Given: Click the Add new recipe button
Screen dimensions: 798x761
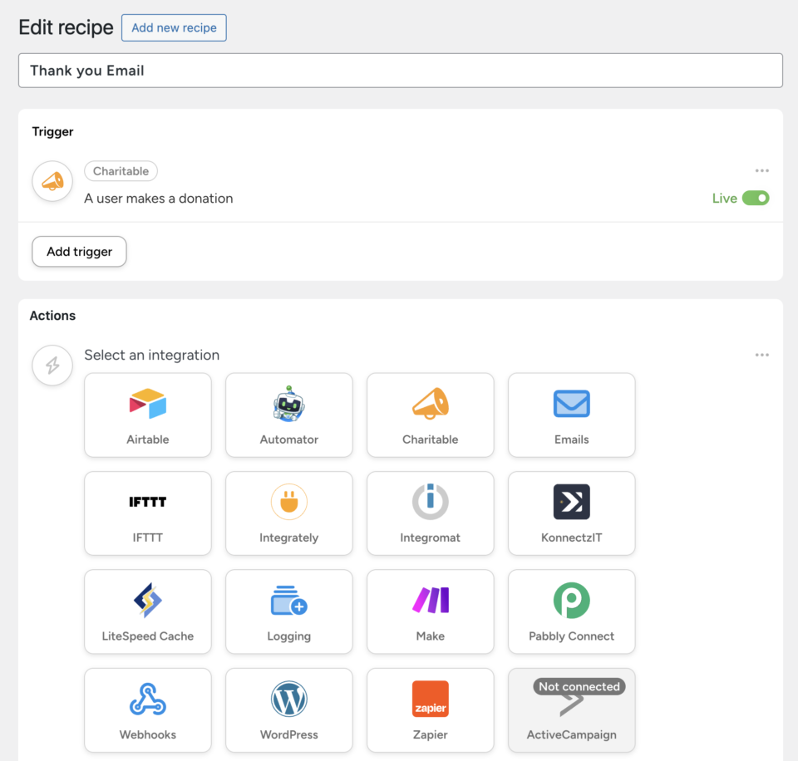Looking at the screenshot, I should (x=174, y=27).
